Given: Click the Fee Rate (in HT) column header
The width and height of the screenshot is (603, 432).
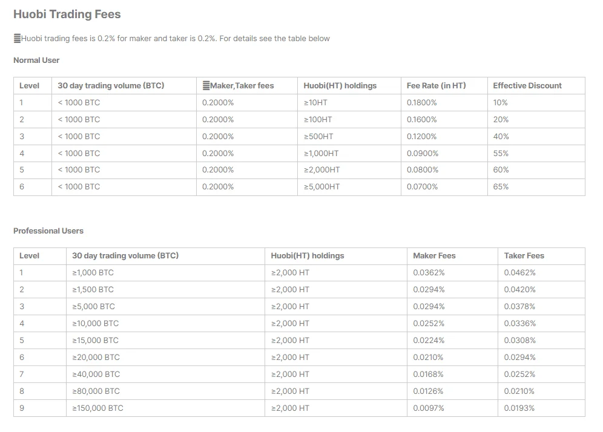Looking at the screenshot, I should click(436, 86).
